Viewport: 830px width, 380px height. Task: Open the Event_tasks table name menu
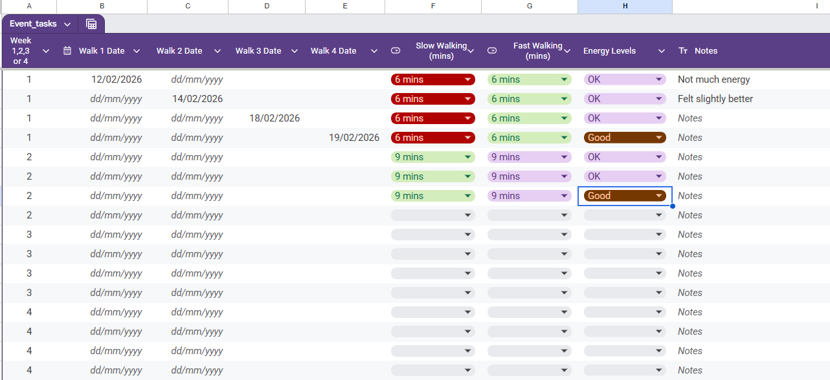tap(67, 24)
